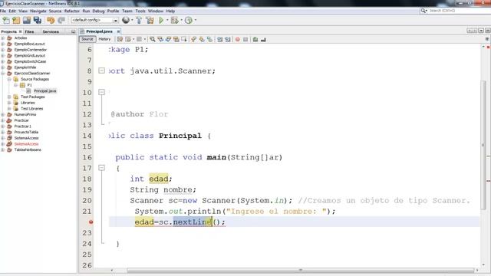Click the Open Project toolbar icon

[x=27, y=21]
